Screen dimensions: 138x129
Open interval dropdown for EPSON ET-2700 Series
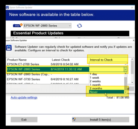125,64
